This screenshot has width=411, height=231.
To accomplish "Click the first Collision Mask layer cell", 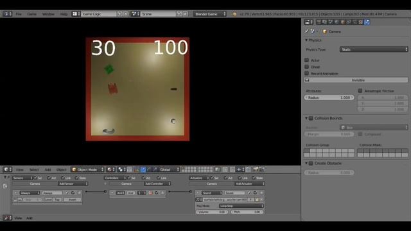I will [360, 151].
